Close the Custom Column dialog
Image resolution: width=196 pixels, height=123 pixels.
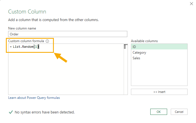(x=192, y=4)
